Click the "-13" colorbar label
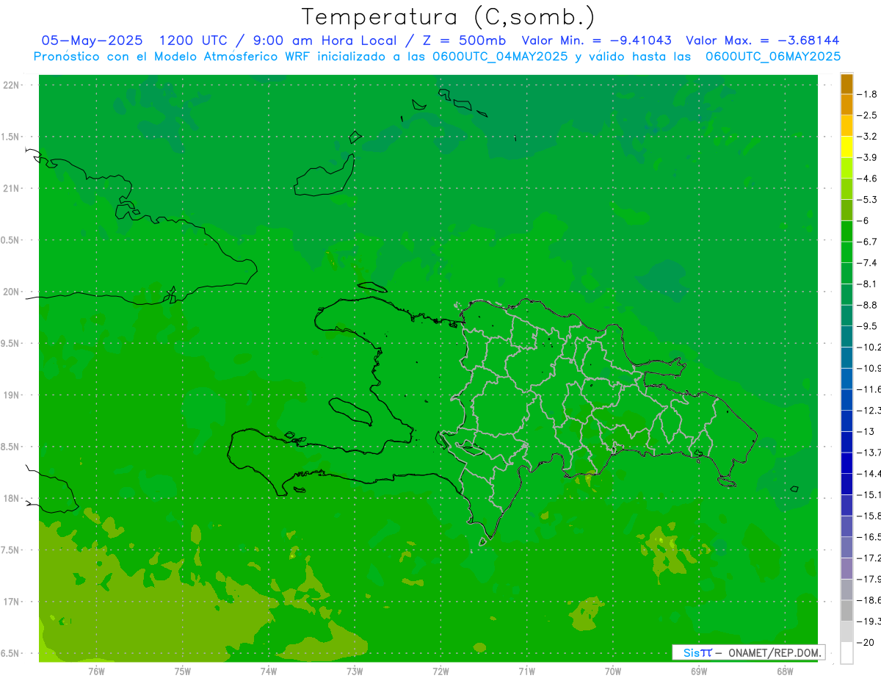The height and width of the screenshot is (681, 881). tap(865, 431)
